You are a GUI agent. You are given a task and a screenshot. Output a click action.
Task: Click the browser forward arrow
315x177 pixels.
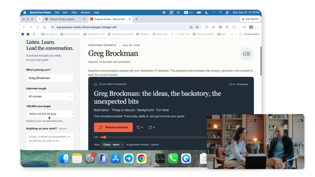(31, 27)
